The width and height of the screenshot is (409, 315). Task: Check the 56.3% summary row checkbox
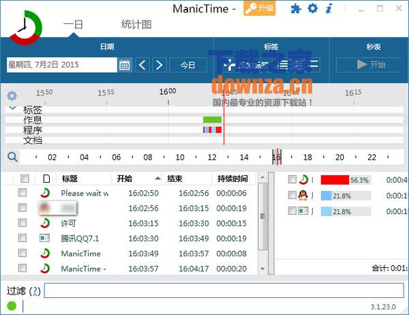292,179
